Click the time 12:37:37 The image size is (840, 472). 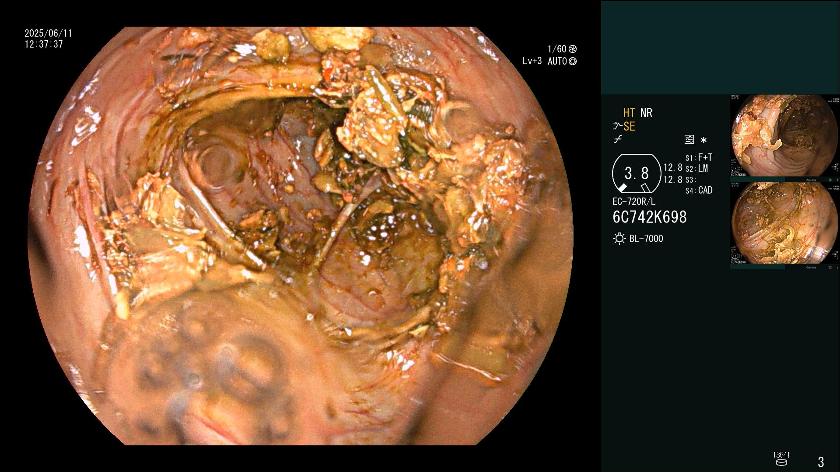pyautogui.click(x=44, y=44)
